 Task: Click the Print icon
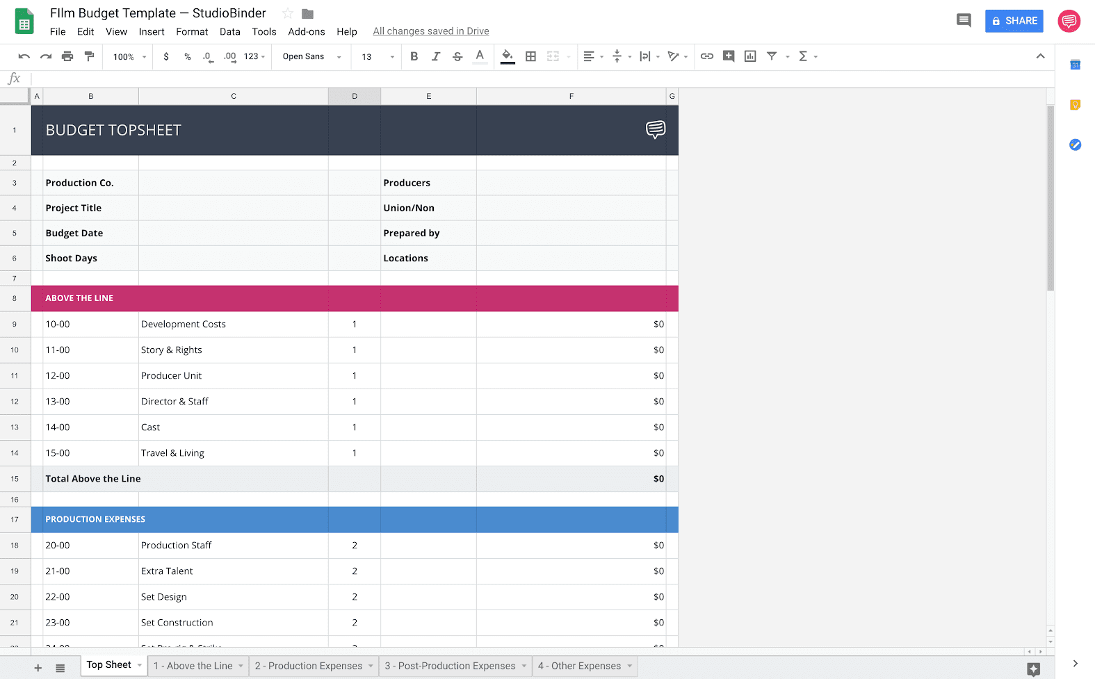67,56
